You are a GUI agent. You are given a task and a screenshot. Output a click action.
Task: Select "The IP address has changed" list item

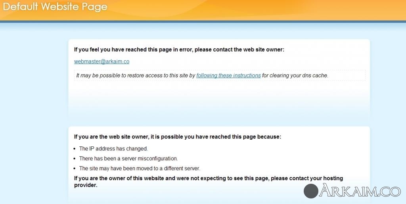pos(113,149)
